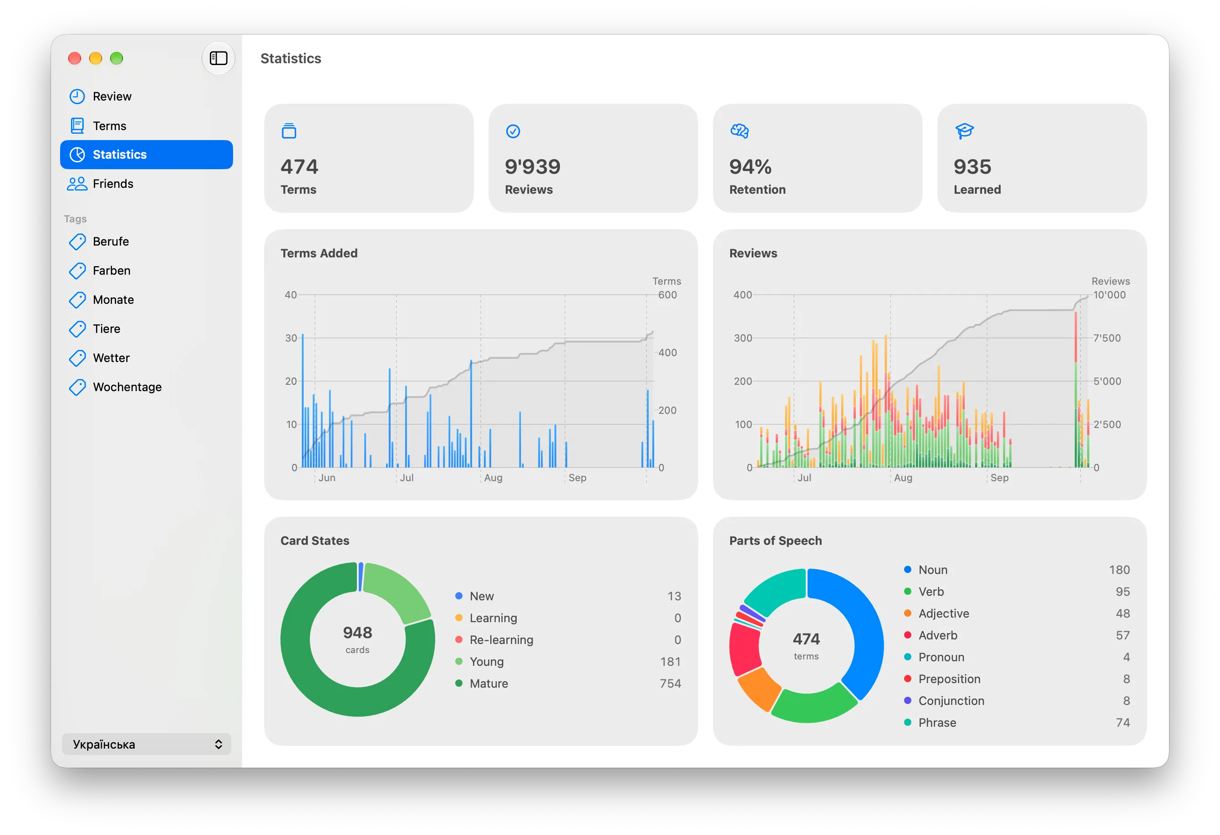Select the Wetter tag
Screen dimensions: 1220x835
(x=147, y=358)
